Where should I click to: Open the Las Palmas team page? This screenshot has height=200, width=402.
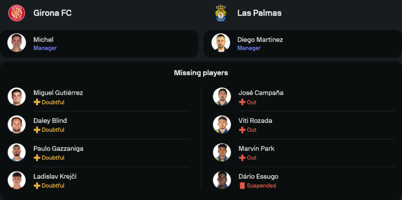pos(259,13)
